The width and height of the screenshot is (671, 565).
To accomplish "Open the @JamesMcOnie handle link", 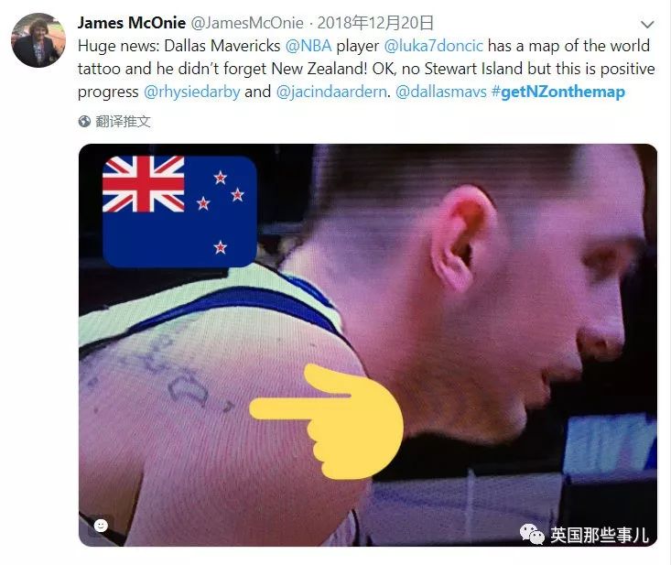I will pos(246,23).
